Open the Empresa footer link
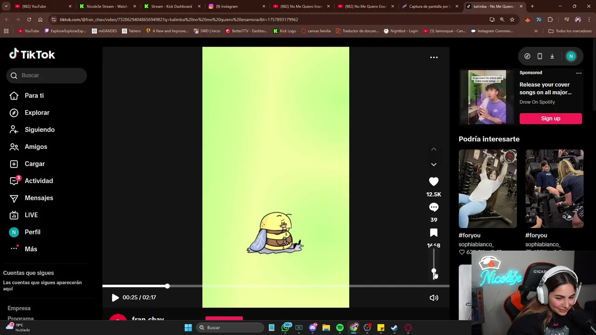This screenshot has height=335, width=596. coord(19,308)
